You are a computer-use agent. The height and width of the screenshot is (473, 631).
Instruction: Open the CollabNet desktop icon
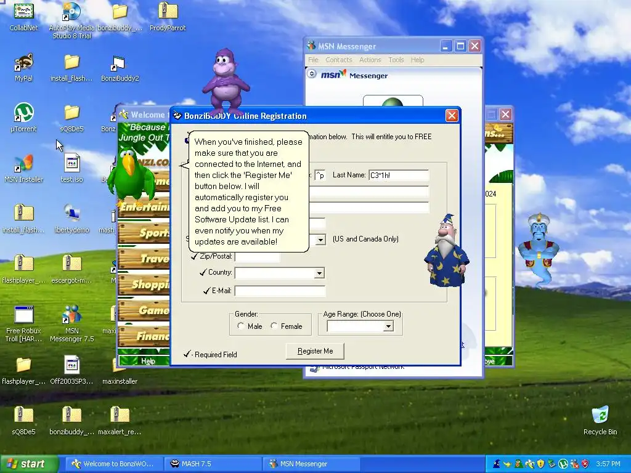(23, 16)
